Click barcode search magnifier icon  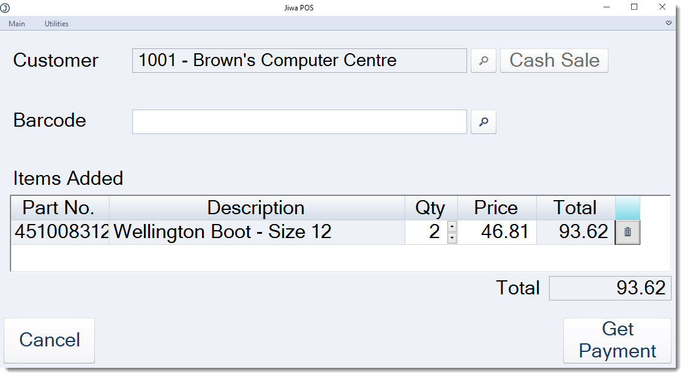[483, 122]
